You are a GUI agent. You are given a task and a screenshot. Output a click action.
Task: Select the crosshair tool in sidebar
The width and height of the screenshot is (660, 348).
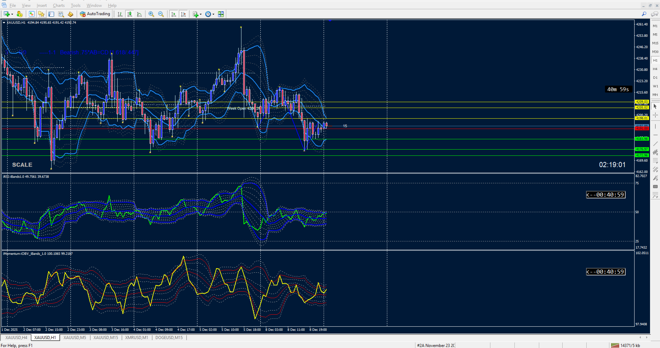[x=655, y=116]
